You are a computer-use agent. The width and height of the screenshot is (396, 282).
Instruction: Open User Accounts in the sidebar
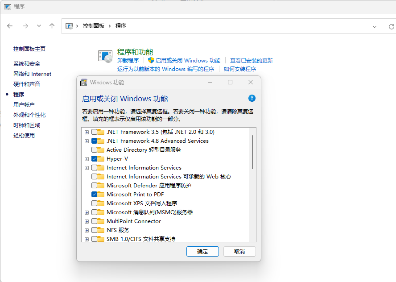(24, 104)
